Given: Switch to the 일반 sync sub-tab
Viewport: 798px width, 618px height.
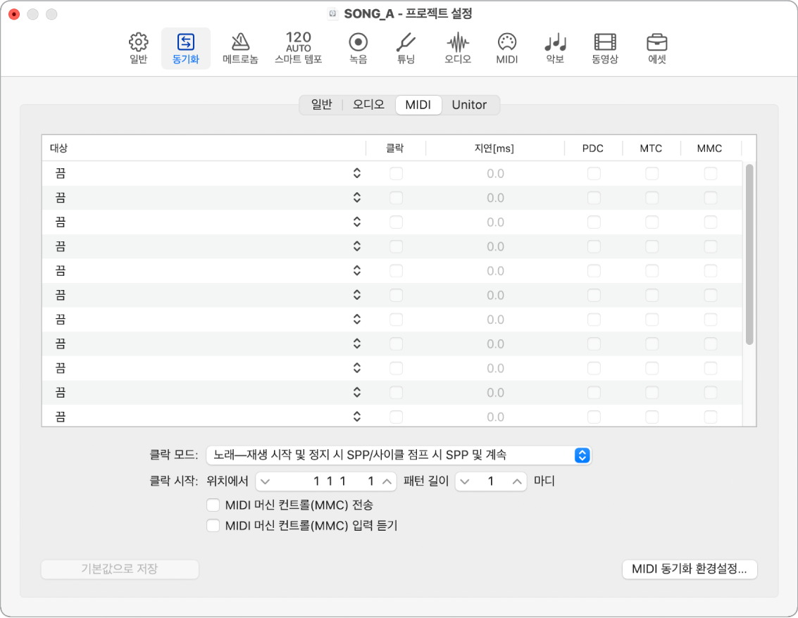Looking at the screenshot, I should pyautogui.click(x=321, y=105).
